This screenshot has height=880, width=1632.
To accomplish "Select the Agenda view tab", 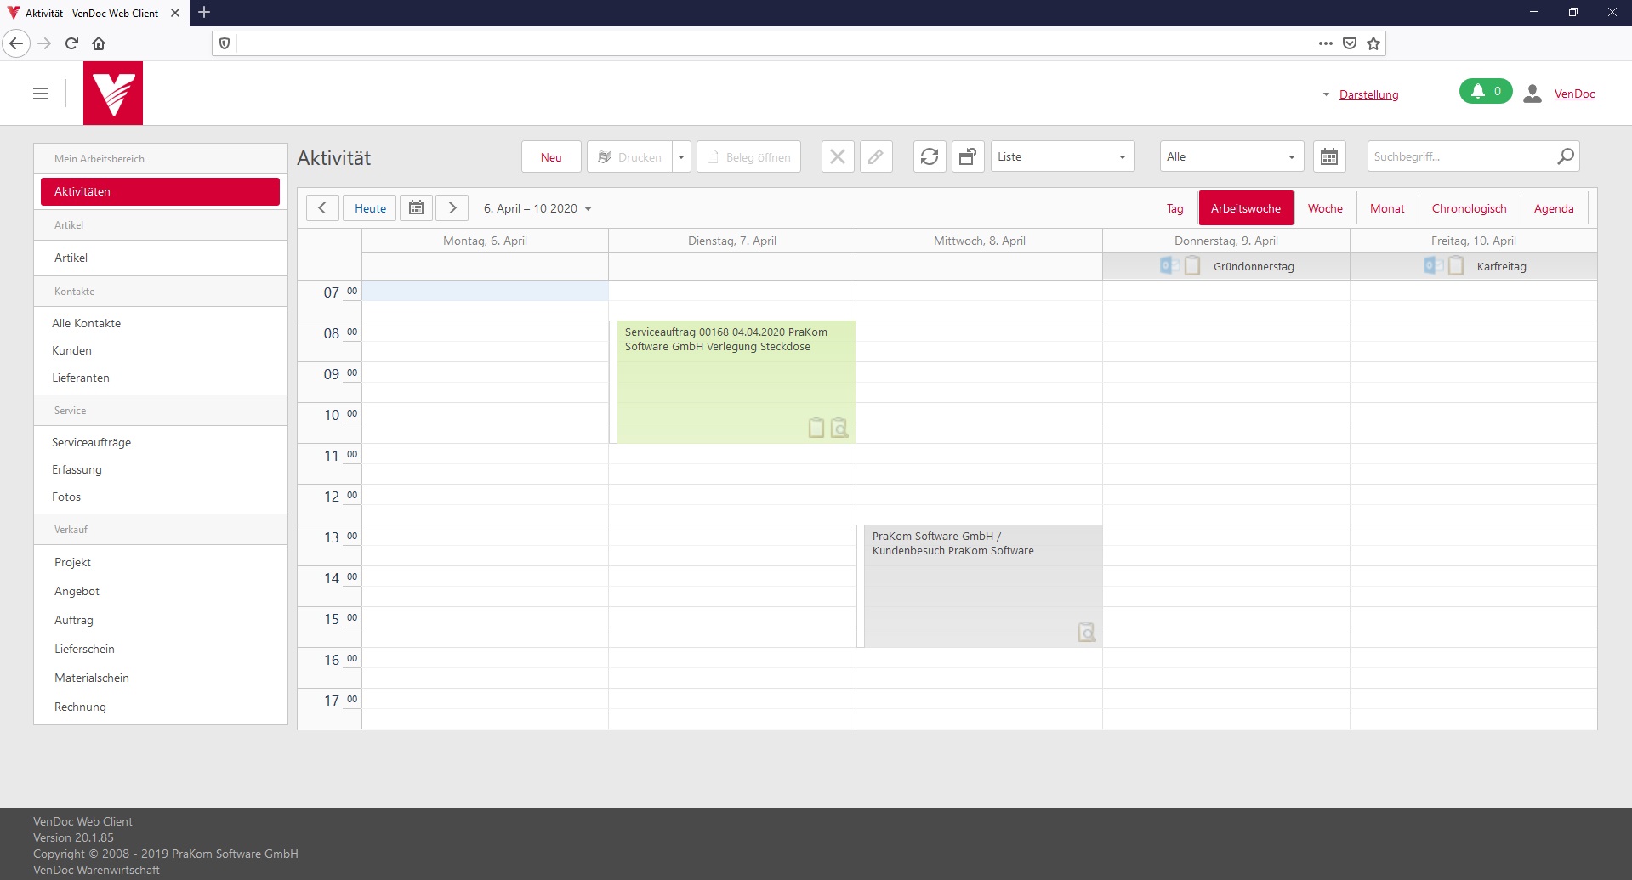I will [1553, 209].
